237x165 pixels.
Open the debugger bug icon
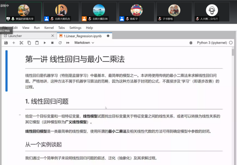(x=191, y=43)
